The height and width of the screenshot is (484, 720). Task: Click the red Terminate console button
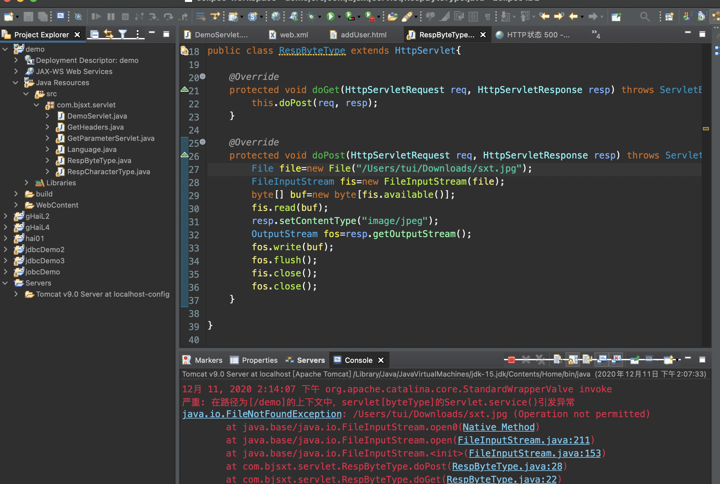(x=511, y=360)
